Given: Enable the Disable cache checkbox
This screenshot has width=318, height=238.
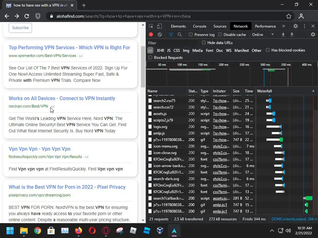Looking at the screenshot, I should click(220, 35).
